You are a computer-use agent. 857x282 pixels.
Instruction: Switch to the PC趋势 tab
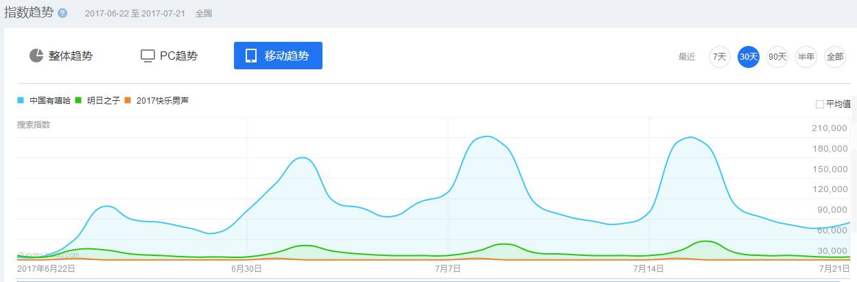point(178,56)
